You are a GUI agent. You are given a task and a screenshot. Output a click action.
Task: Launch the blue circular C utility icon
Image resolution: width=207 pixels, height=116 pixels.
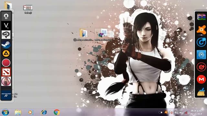[x=201, y=42]
